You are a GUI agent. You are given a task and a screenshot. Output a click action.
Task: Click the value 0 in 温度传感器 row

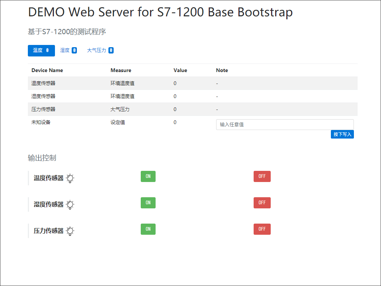coord(175,83)
